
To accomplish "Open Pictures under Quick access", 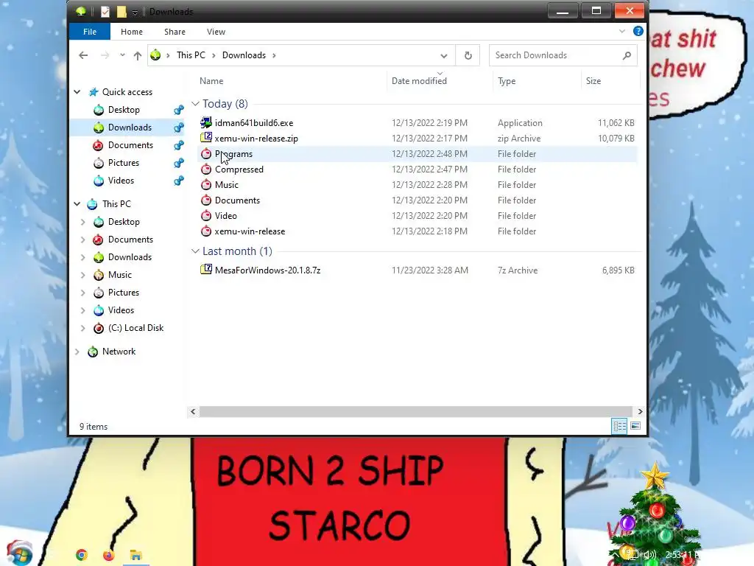I will (x=124, y=163).
